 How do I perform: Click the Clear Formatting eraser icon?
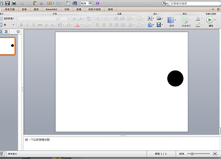[x=88, y=18]
